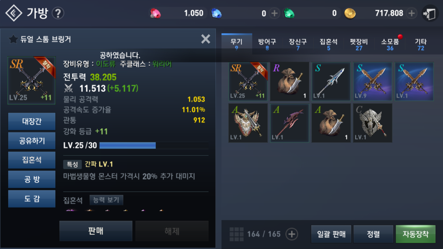Click the 공유하기 share button
This screenshot has width=443, height=249.
[x=32, y=141]
